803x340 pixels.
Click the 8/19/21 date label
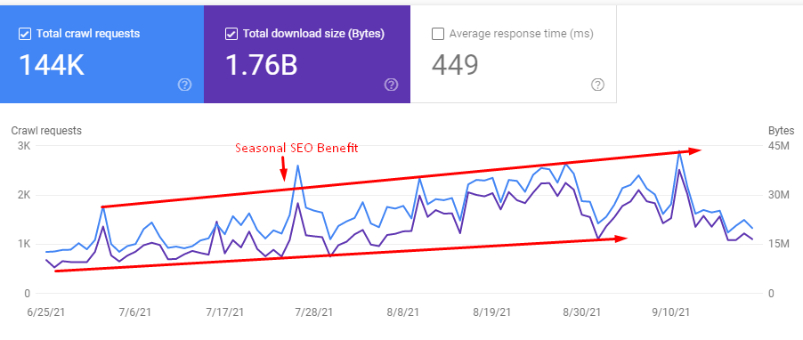(491, 312)
